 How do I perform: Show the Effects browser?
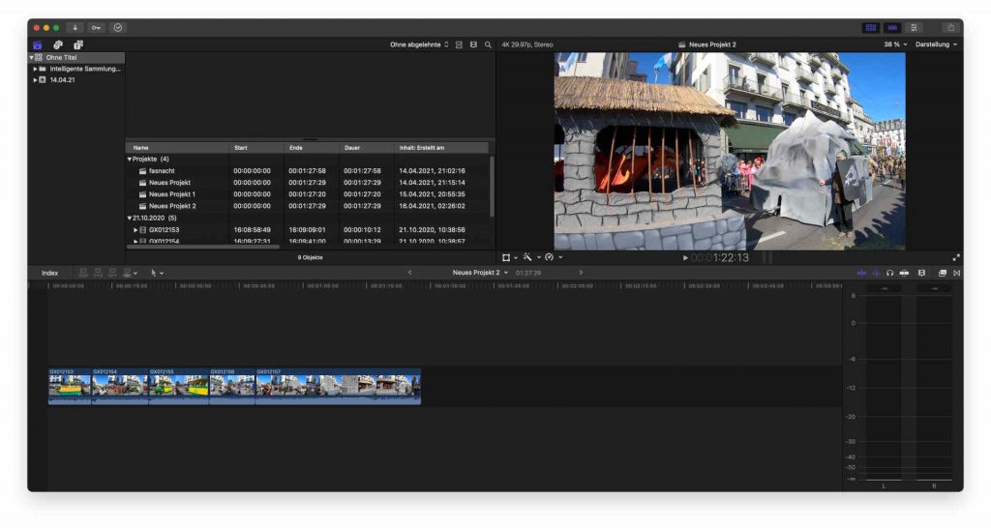tap(943, 274)
